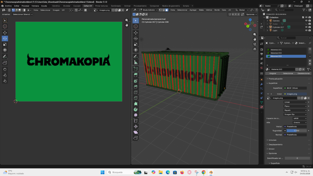This screenshot has height=176, width=313.
Task: Open the Archivo menu
Action: (x=8, y=5)
